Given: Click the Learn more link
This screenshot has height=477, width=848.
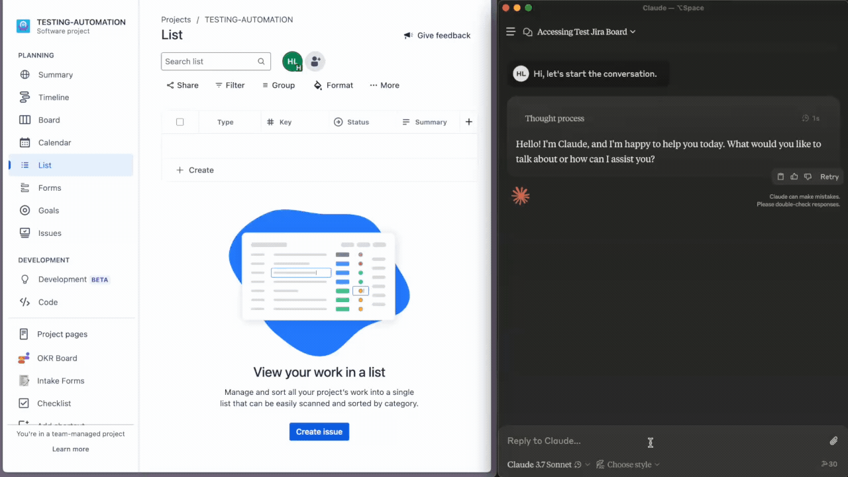Looking at the screenshot, I should [x=70, y=449].
